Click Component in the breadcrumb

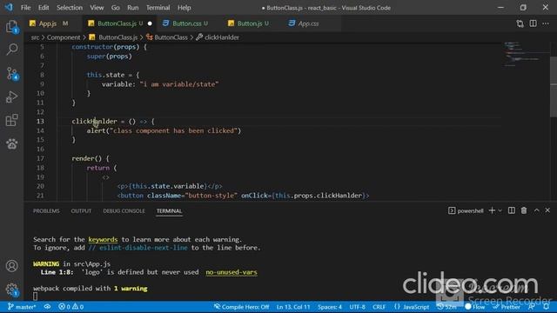click(64, 37)
